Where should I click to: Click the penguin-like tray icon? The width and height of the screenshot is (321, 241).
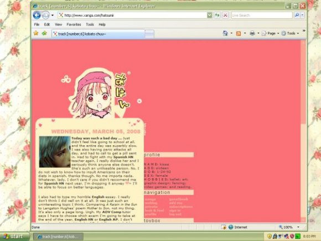(x=275, y=237)
